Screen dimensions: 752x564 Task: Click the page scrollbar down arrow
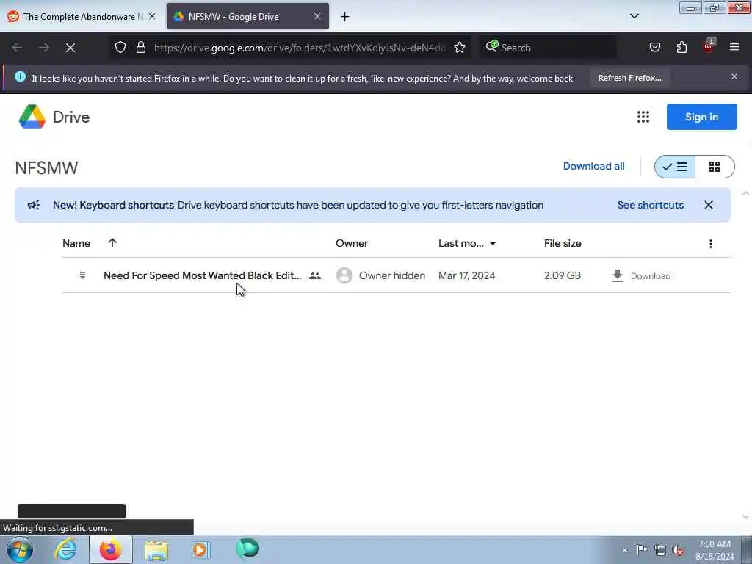click(x=745, y=517)
